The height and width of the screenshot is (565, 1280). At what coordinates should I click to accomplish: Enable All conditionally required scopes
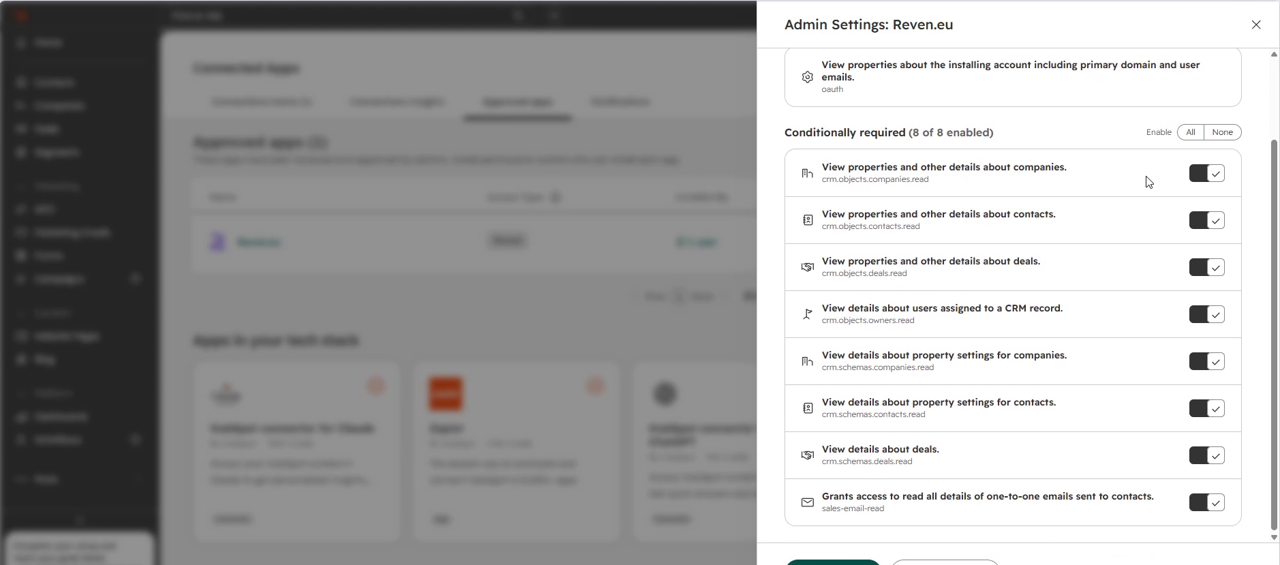click(1191, 132)
